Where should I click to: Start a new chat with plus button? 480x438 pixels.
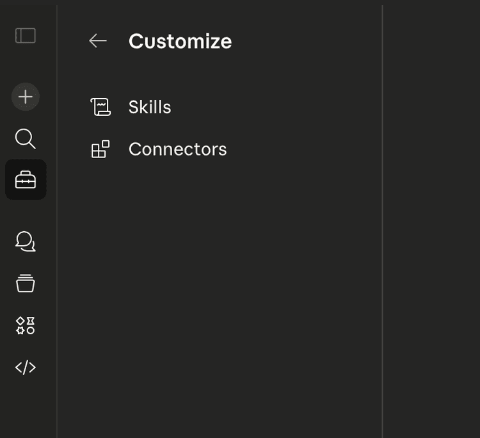click(26, 97)
